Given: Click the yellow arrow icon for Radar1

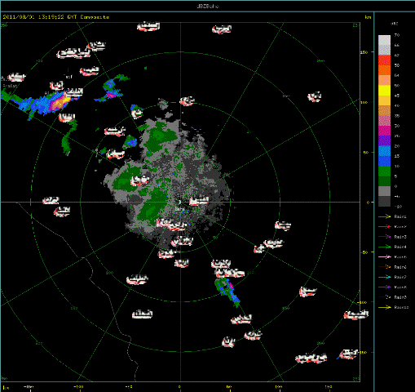Looking at the screenshot, I should click(x=384, y=216).
